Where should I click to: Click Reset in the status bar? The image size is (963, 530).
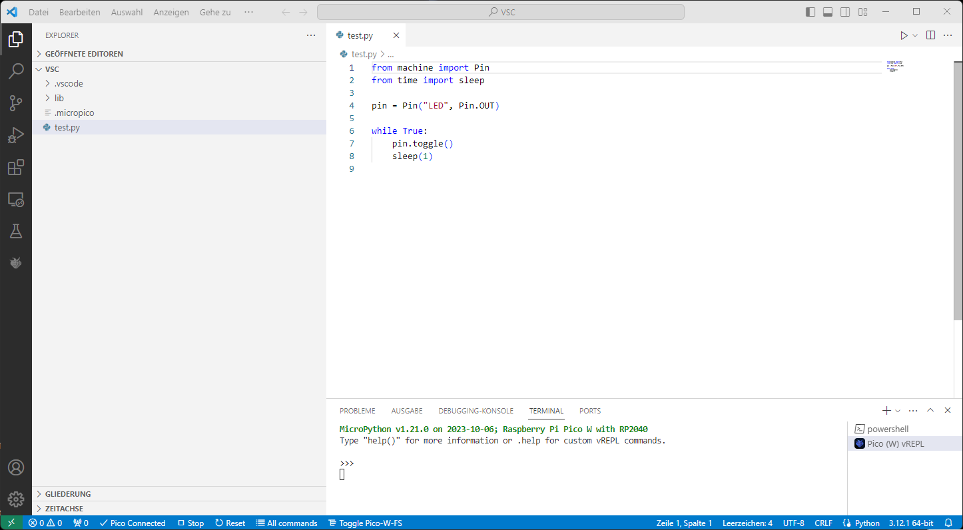pyautogui.click(x=230, y=523)
